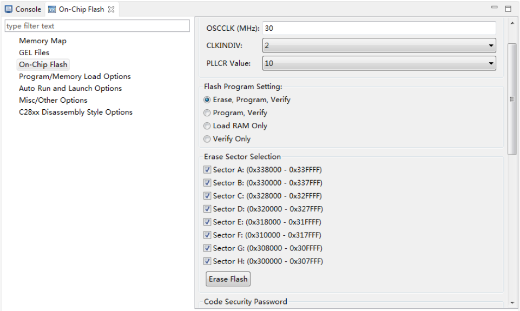Select Load RAM Only option
The height and width of the screenshot is (311, 520).
click(x=207, y=126)
